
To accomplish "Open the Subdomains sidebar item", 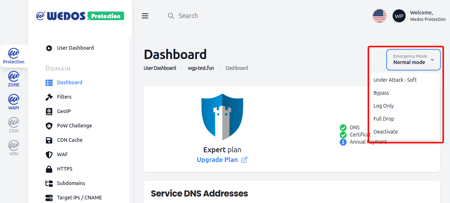I will 71,183.
